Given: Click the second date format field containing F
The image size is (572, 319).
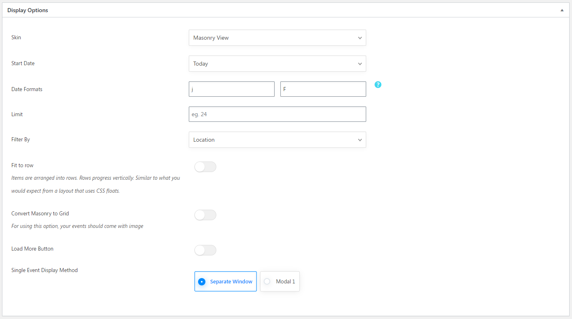Looking at the screenshot, I should 323,89.
